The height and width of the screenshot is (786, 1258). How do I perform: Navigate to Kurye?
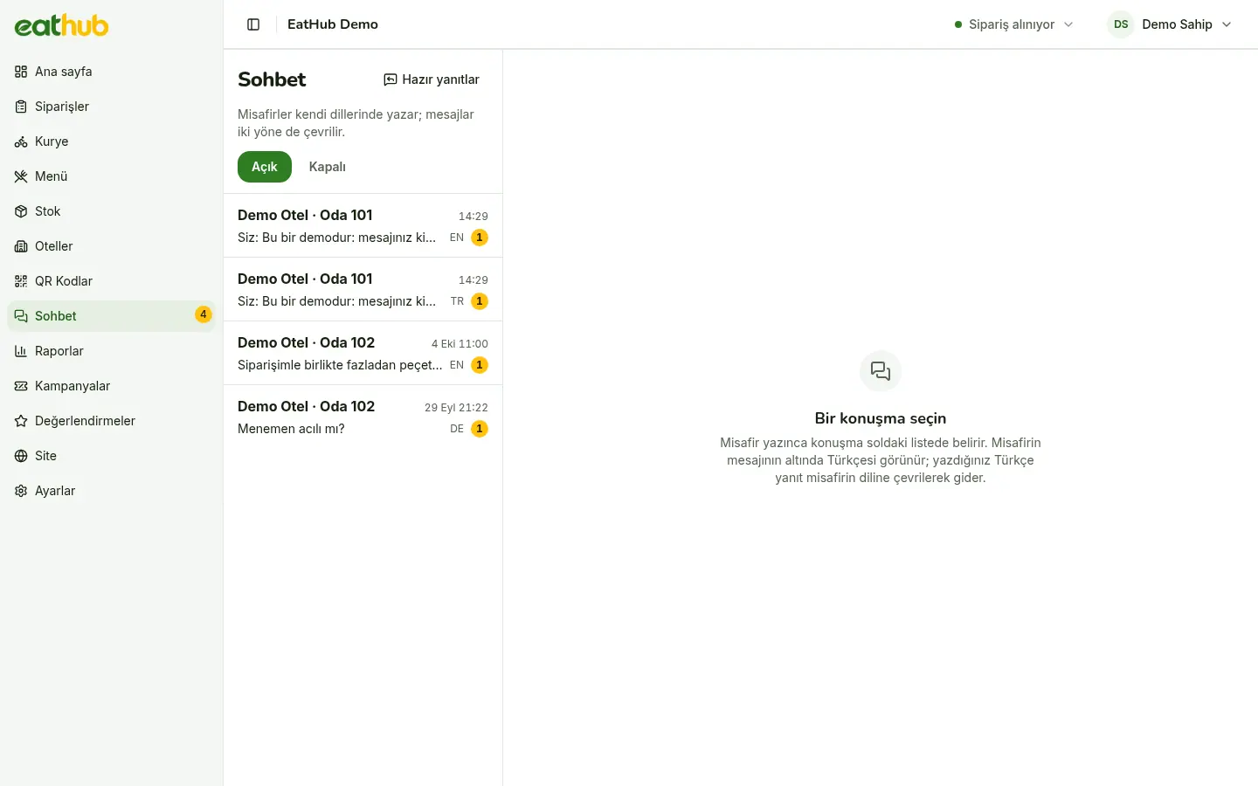(112, 141)
